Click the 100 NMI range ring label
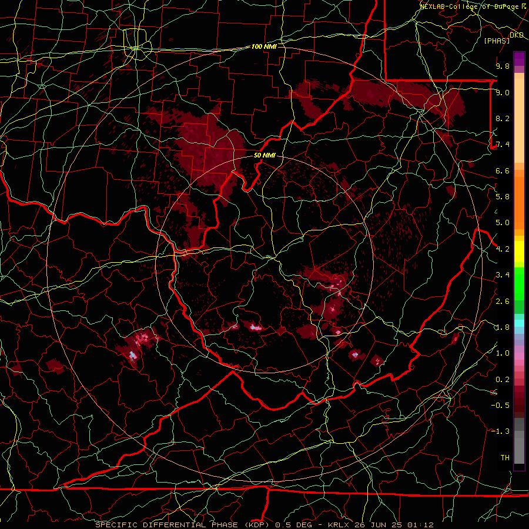This screenshot has width=529, height=529. (x=264, y=46)
